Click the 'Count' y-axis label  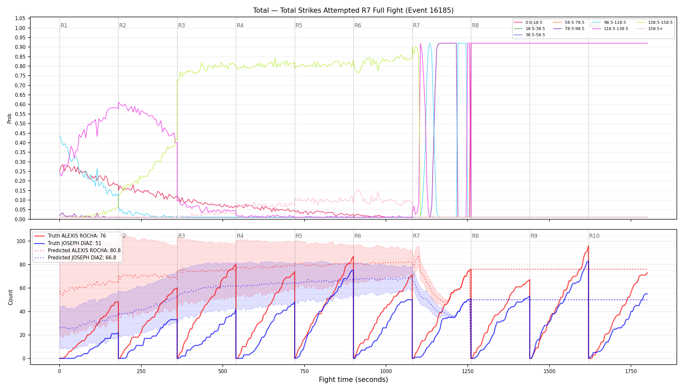[x=10, y=297]
